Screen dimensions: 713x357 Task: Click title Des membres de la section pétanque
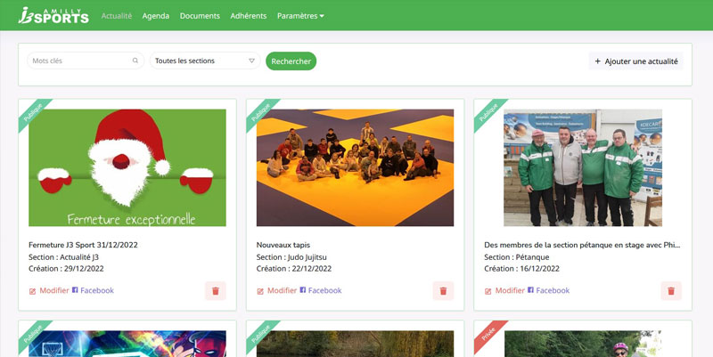click(x=583, y=245)
